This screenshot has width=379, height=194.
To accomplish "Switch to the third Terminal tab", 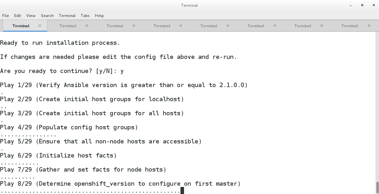I will click(115, 26).
